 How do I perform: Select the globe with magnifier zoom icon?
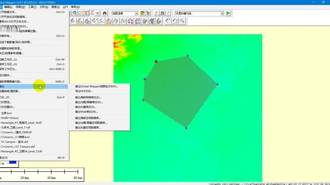(x=75, y=13)
